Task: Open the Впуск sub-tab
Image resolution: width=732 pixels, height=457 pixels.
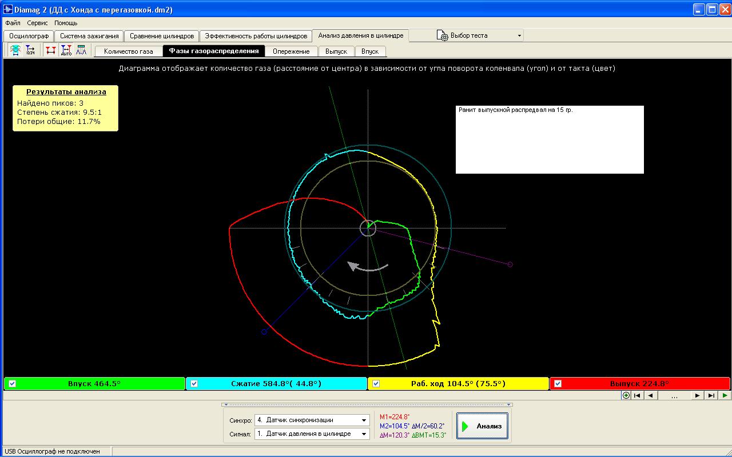Action: [370, 51]
